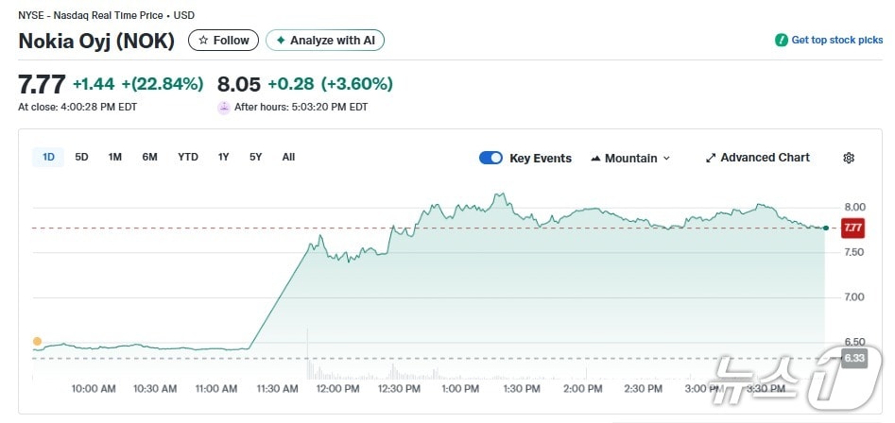The image size is (895, 423).
Task: Select the 5Y time range
Action: coord(256,157)
